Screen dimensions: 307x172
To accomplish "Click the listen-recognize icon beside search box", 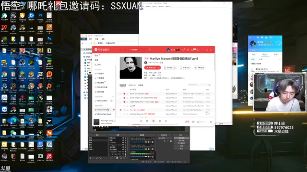I will (150, 50).
